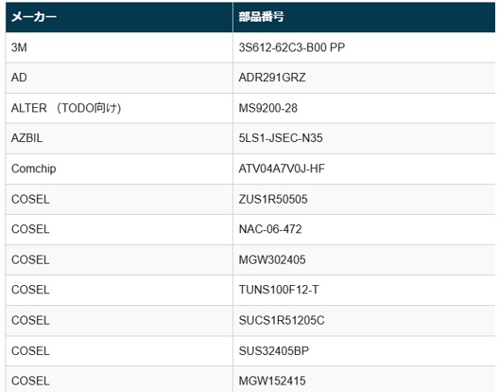Select part number TUNS100F12-T
Image resolution: width=499 pixels, height=392 pixels.
(x=279, y=290)
